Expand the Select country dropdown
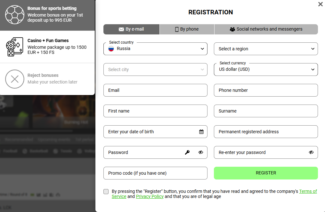 point(202,49)
